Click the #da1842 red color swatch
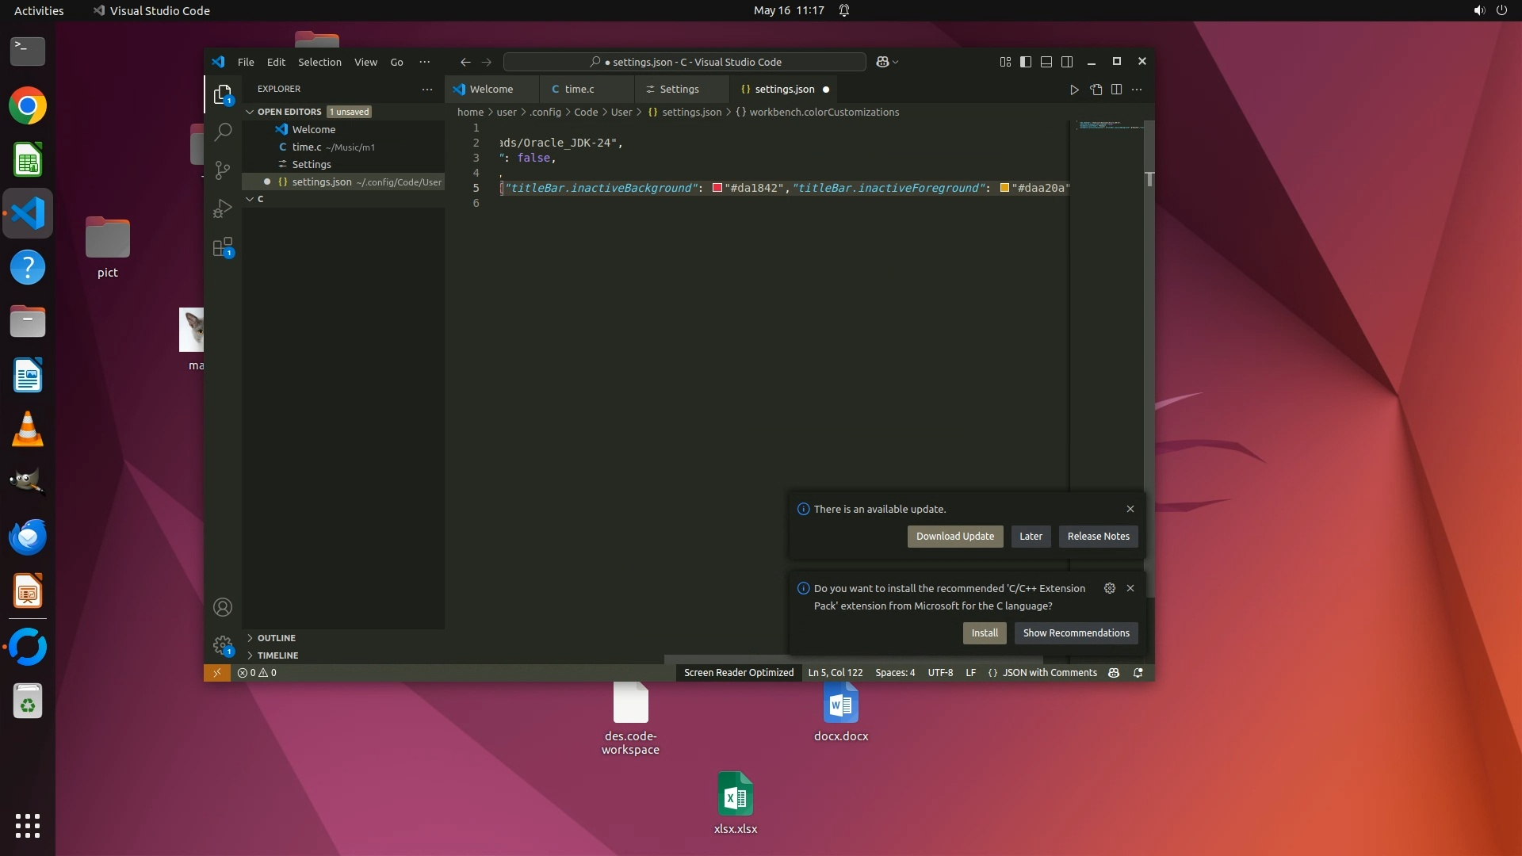Viewport: 1522px width, 856px height. [x=717, y=189]
